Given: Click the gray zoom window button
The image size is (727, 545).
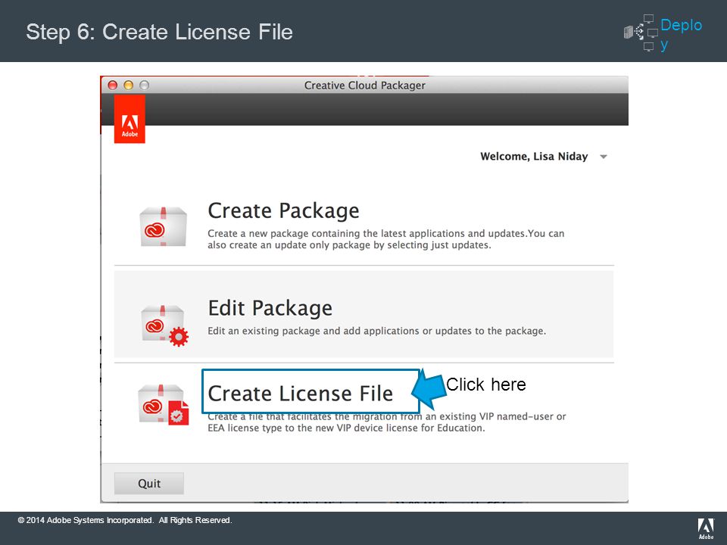Looking at the screenshot, I should click(x=144, y=86).
